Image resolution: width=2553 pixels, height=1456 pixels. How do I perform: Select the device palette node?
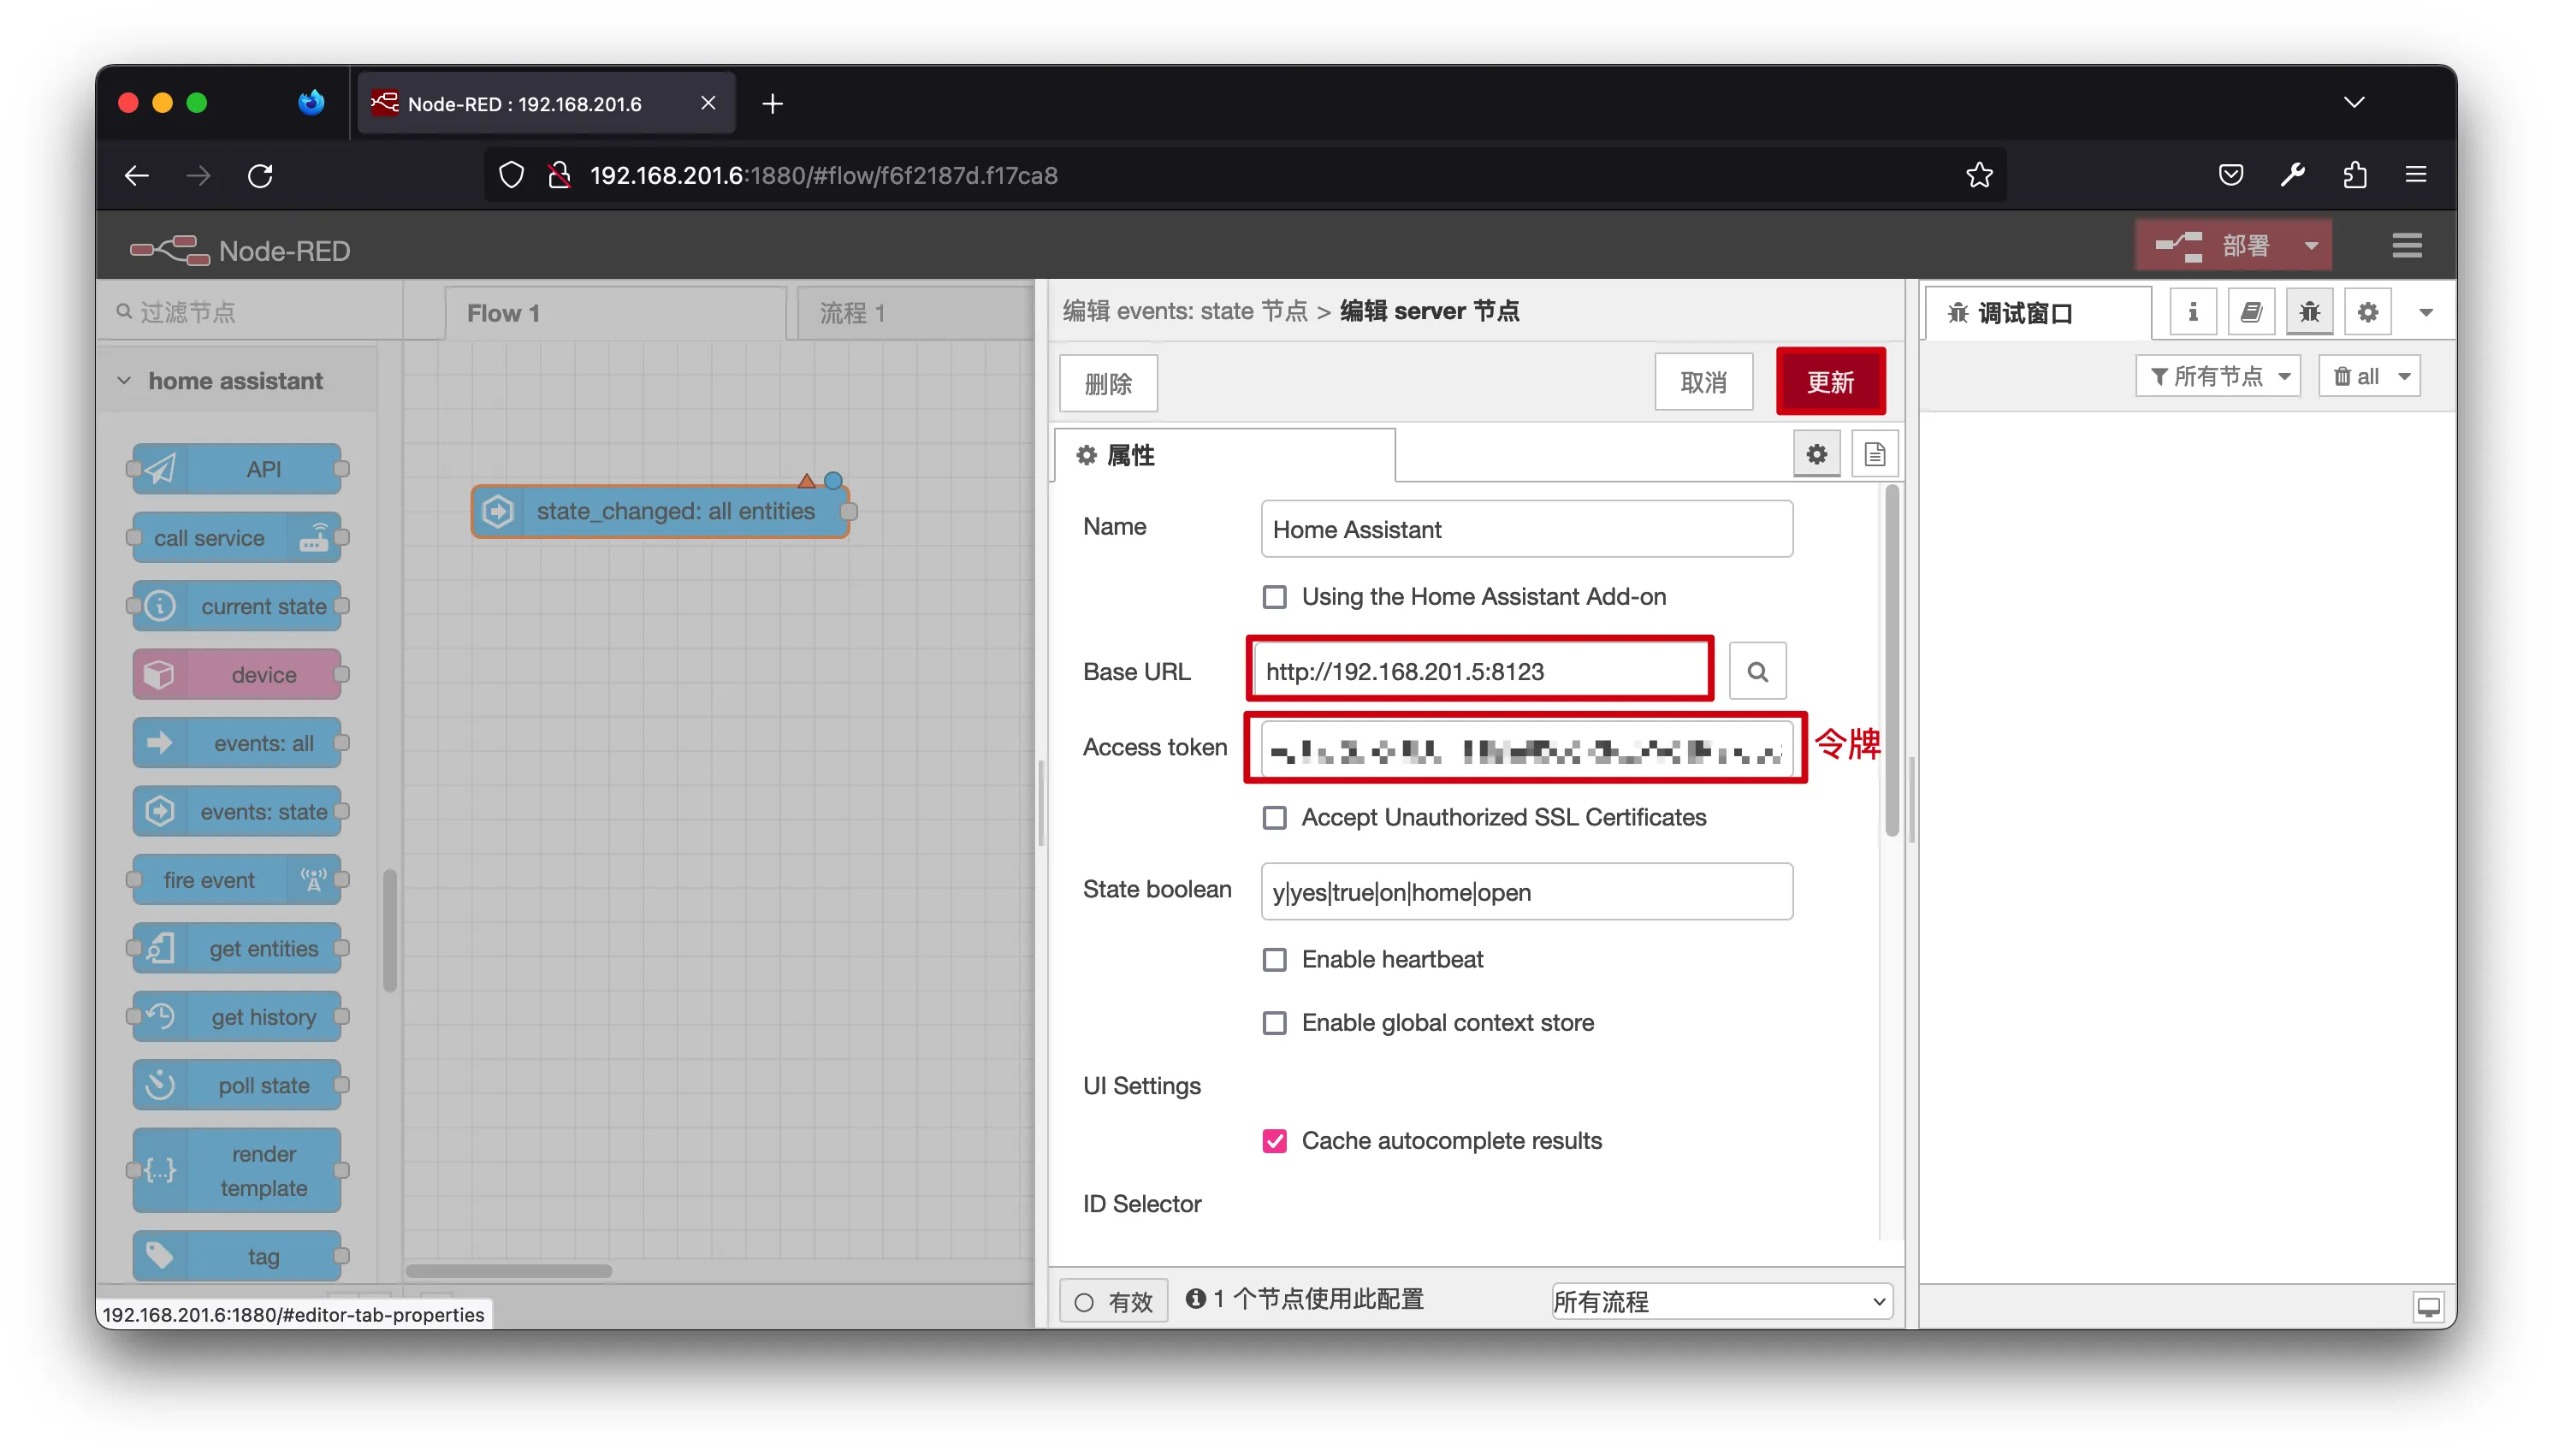(x=237, y=675)
